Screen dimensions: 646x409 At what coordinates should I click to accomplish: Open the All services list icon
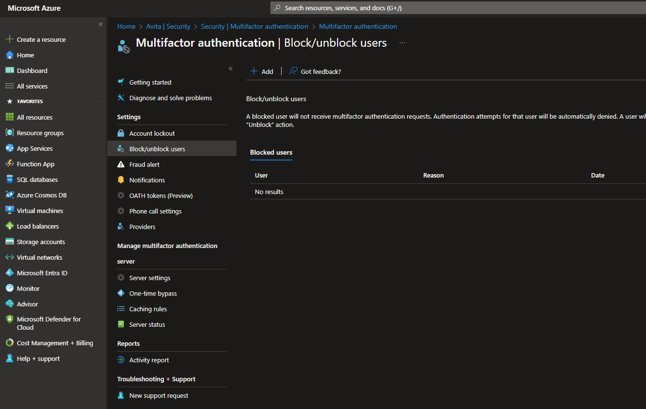coord(9,86)
